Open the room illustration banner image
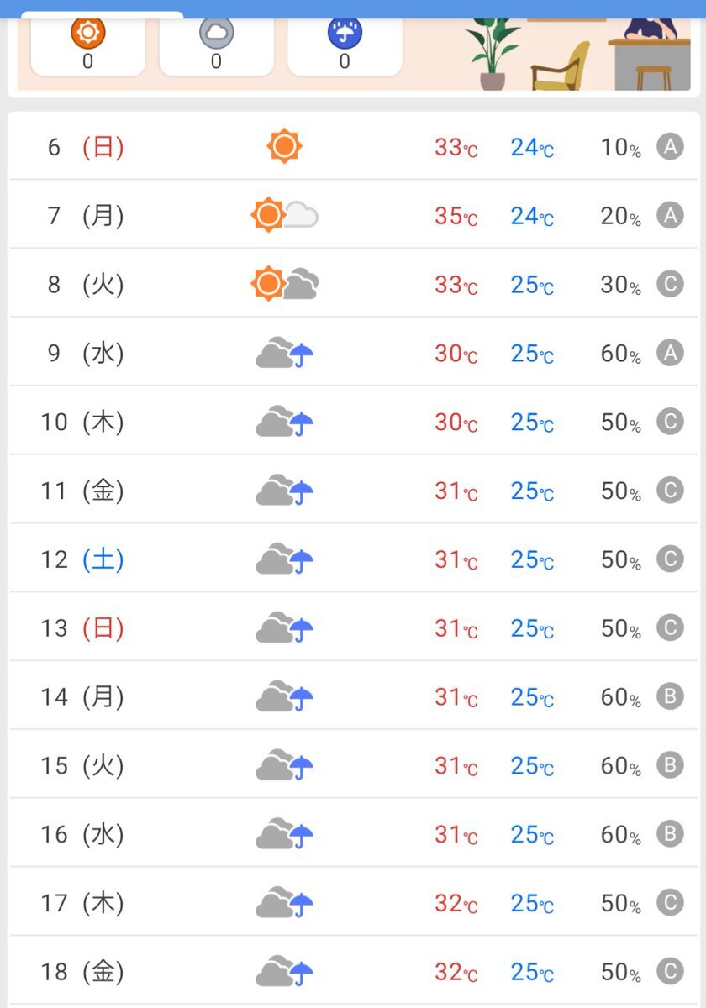This screenshot has width=706, height=1008. [x=578, y=50]
